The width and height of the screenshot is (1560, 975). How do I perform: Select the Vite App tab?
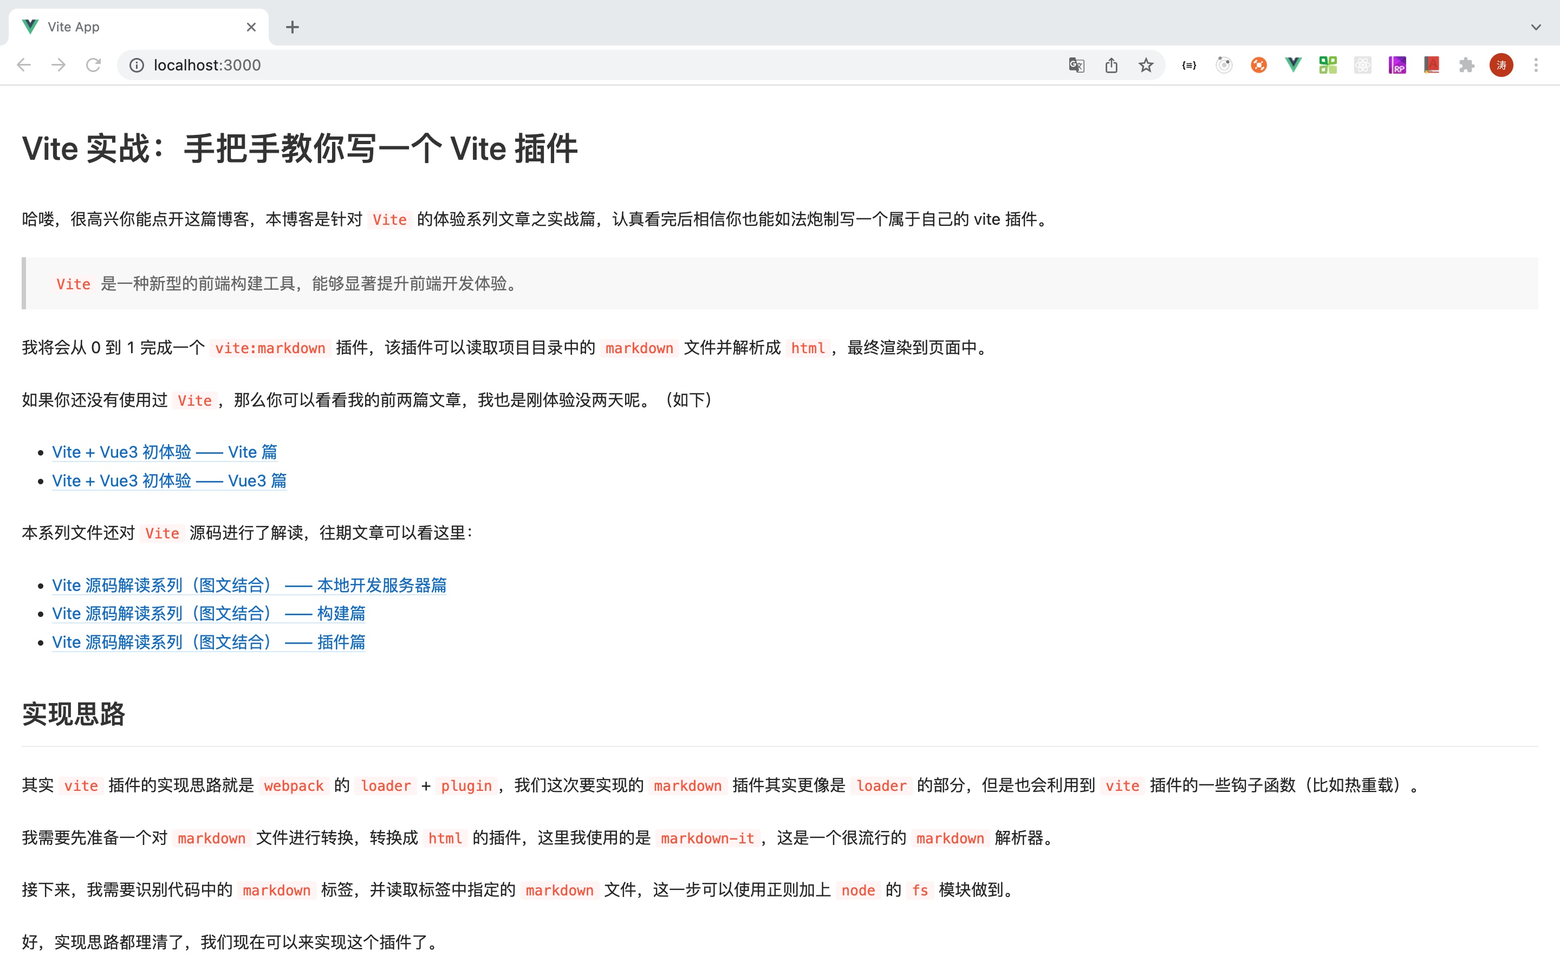pos(139,27)
